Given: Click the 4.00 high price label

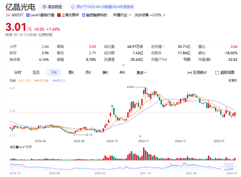Looking at the screenshot, I should pyautogui.click(x=130, y=87).
